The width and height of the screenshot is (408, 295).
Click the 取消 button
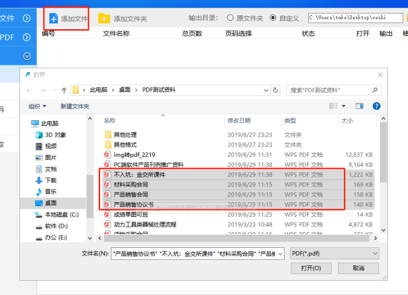click(358, 268)
